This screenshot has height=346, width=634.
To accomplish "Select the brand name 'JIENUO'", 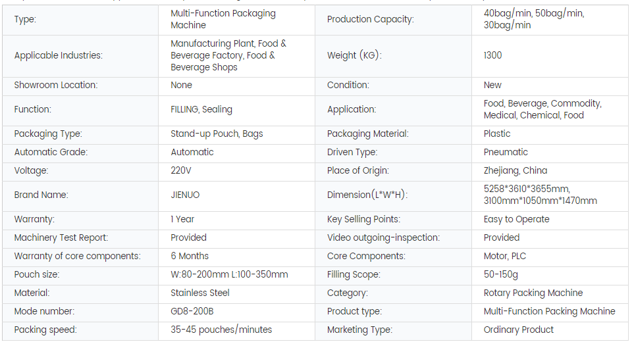I will pyautogui.click(x=185, y=195).
